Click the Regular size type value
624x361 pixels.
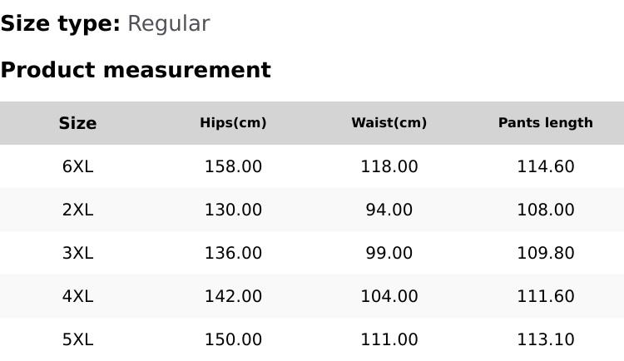(x=168, y=24)
